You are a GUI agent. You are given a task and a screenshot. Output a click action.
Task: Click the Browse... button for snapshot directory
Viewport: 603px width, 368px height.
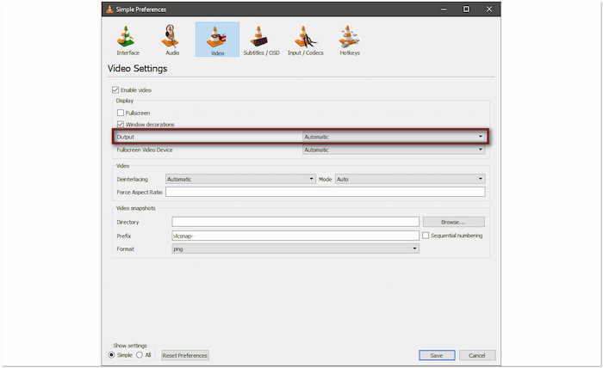(453, 222)
